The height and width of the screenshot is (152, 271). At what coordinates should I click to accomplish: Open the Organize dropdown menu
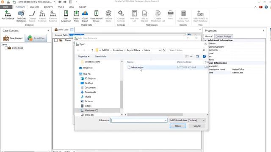(x=83, y=56)
